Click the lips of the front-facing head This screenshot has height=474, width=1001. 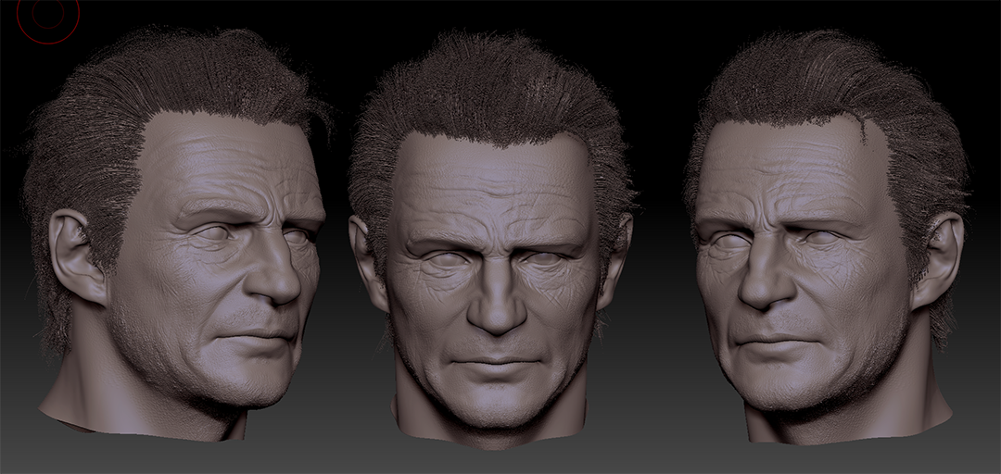click(496, 364)
